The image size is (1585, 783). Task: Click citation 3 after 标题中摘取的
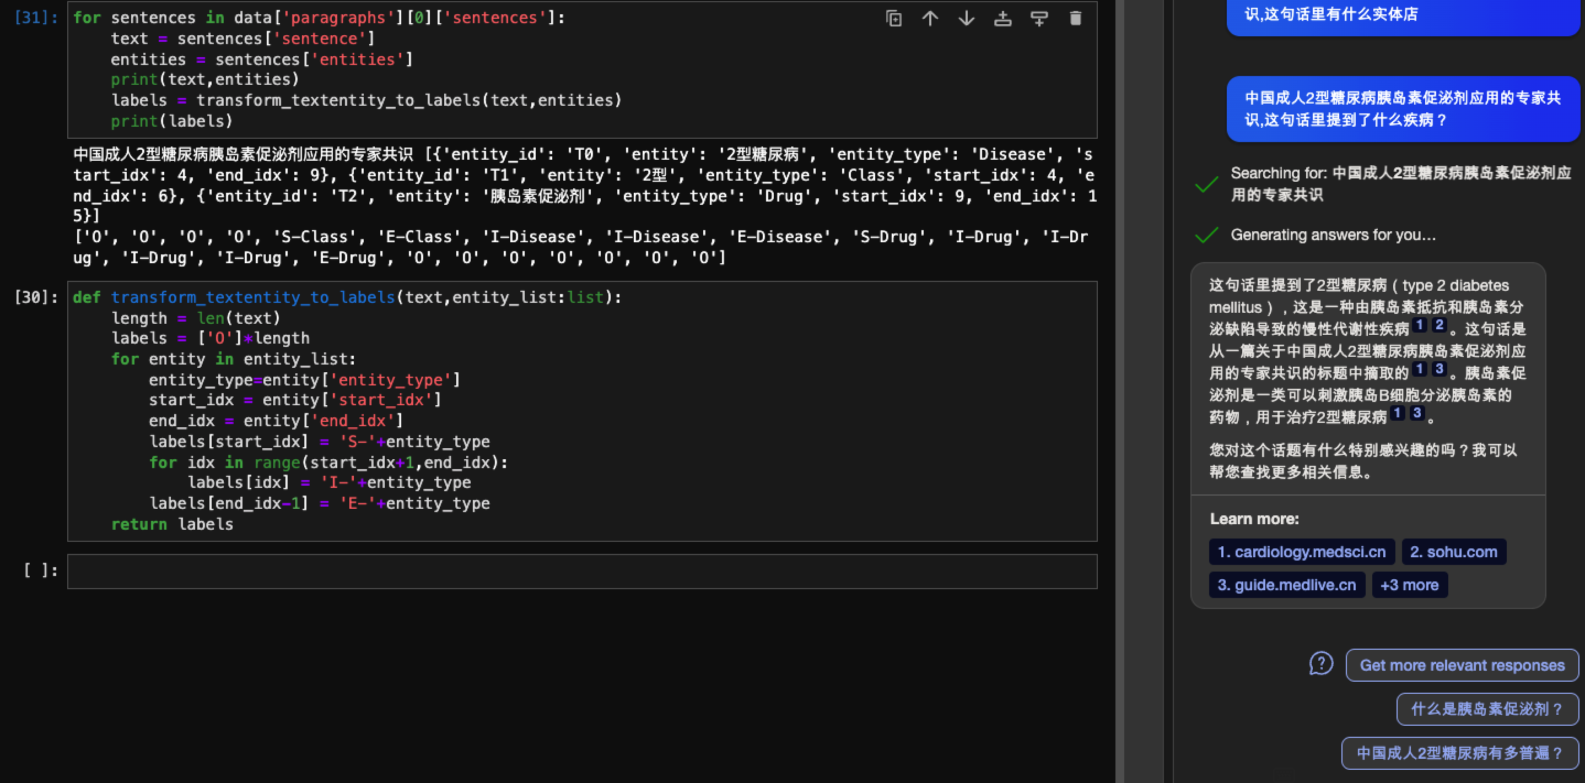[x=1438, y=369]
